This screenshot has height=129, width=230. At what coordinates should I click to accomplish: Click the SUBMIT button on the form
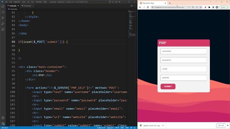(168, 86)
